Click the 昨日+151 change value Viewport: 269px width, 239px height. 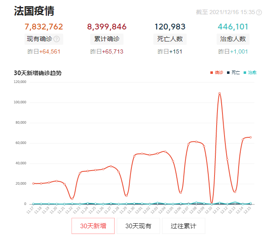click(x=170, y=51)
